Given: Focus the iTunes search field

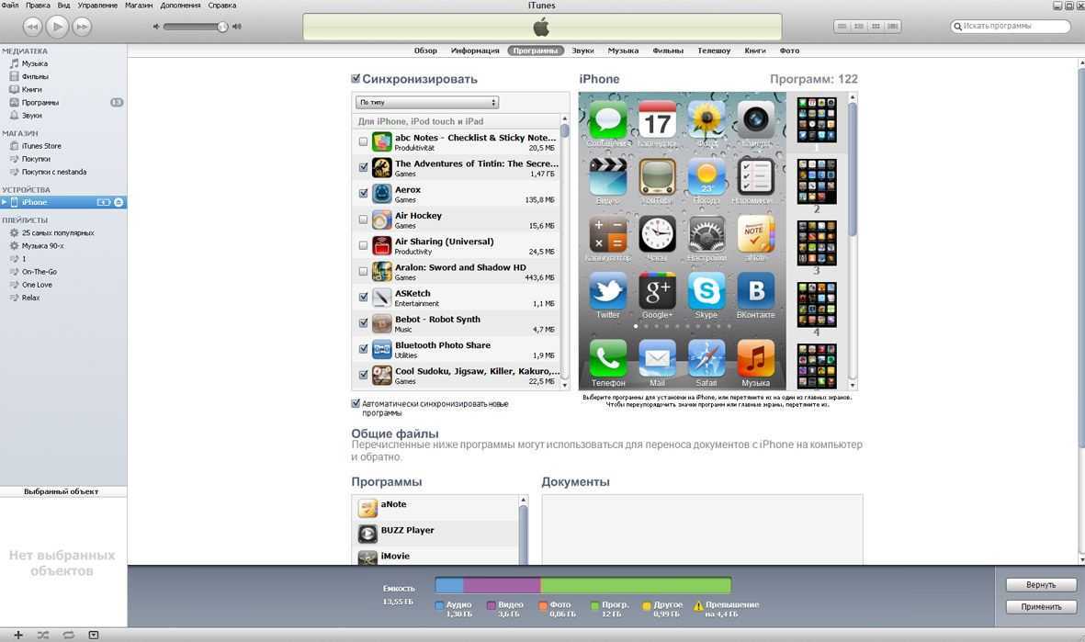Looking at the screenshot, I should point(1011,27).
